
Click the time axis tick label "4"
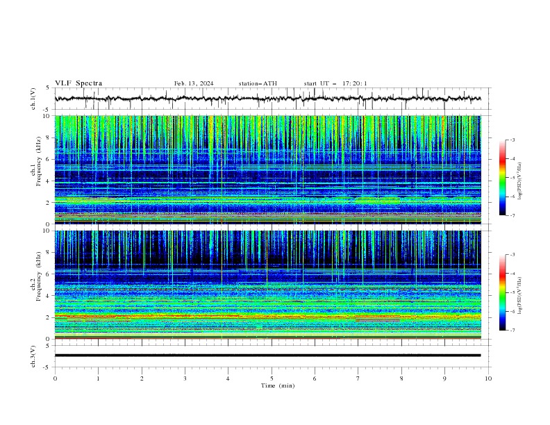(x=228, y=378)
